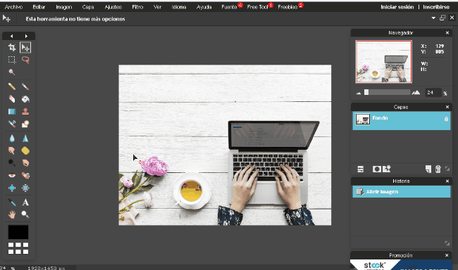The height and width of the screenshot is (270, 458).
Task: Click the Iniciar sesión link
Action: (397, 7)
